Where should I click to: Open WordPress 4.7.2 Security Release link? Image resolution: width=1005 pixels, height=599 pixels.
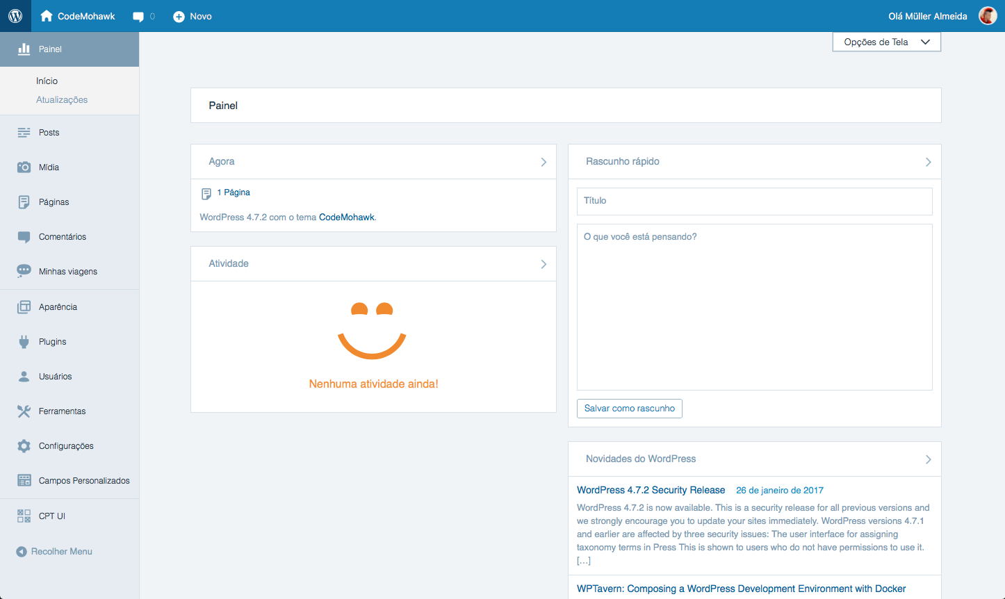[x=651, y=491]
